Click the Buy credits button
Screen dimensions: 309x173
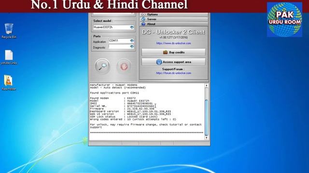pyautogui.click(x=173, y=52)
